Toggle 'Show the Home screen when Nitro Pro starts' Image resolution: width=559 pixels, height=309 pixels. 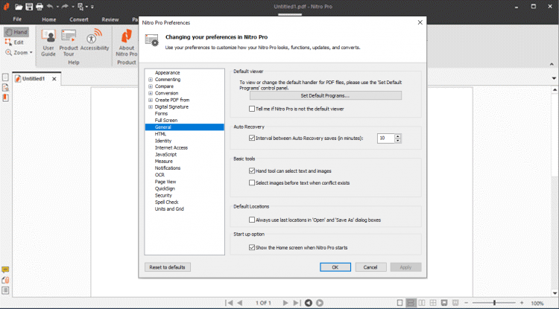pos(252,247)
